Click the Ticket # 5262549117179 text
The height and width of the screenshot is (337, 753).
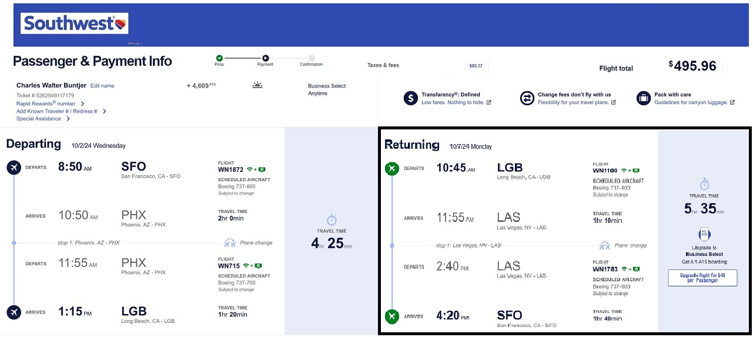(45, 95)
